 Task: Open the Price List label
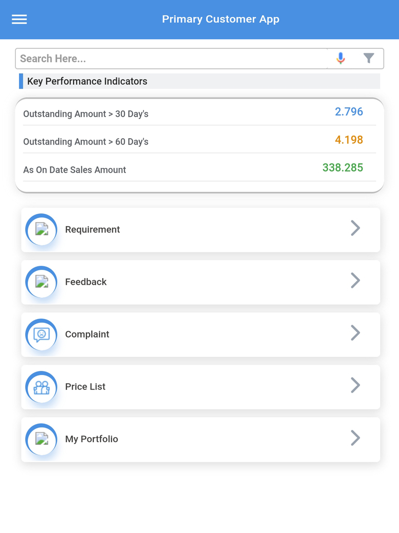pos(85,387)
